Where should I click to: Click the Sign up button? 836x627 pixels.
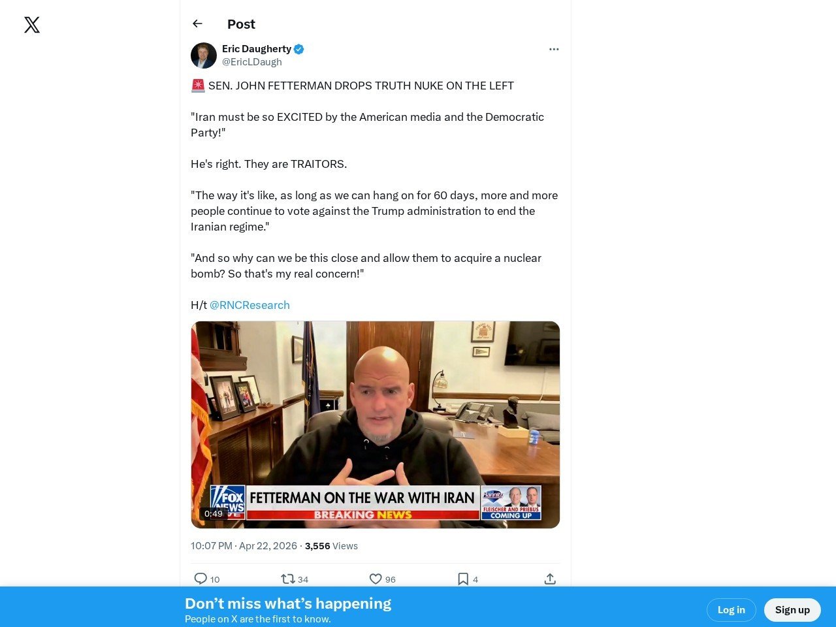point(792,610)
